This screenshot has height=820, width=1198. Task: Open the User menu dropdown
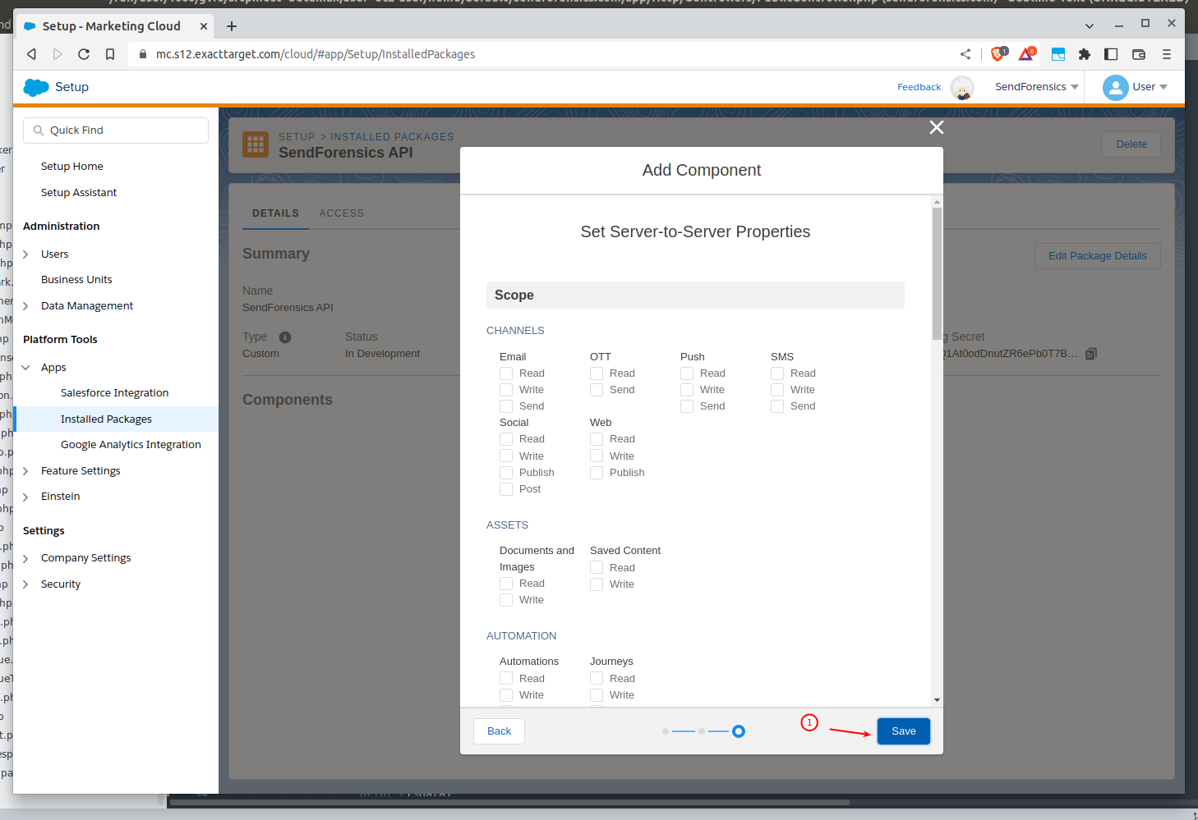click(1150, 87)
